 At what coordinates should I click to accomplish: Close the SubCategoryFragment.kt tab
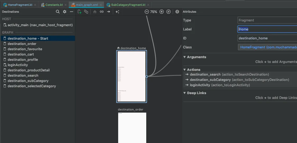(x=148, y=5)
